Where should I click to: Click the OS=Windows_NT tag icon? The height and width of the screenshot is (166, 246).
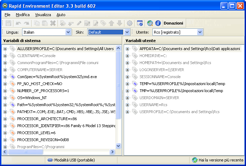[x=12, y=98]
